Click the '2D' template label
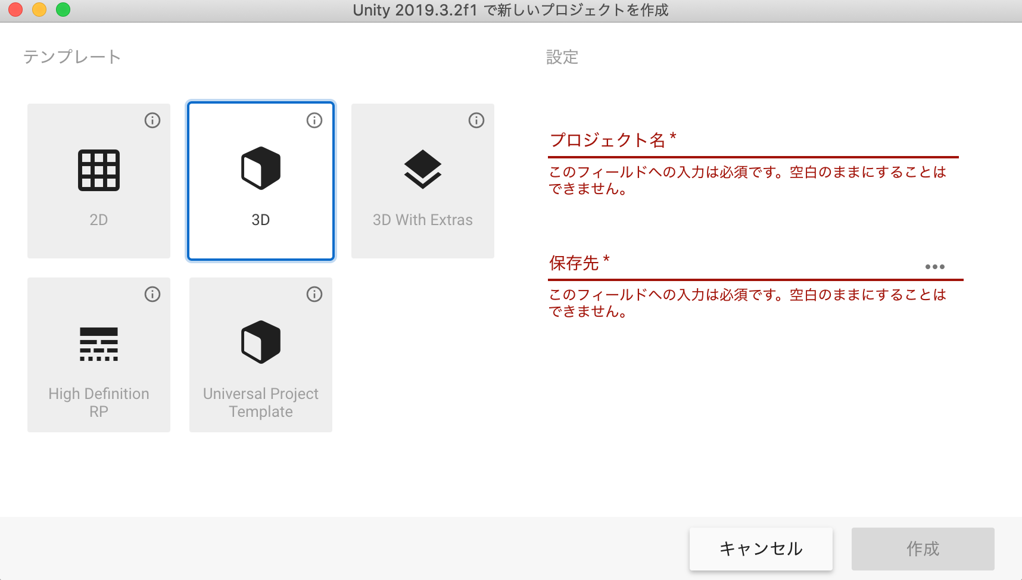Viewport: 1022px width, 580px height. click(x=99, y=220)
